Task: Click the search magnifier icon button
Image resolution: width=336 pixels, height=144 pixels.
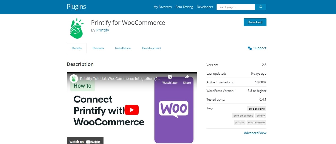Action: (x=261, y=7)
